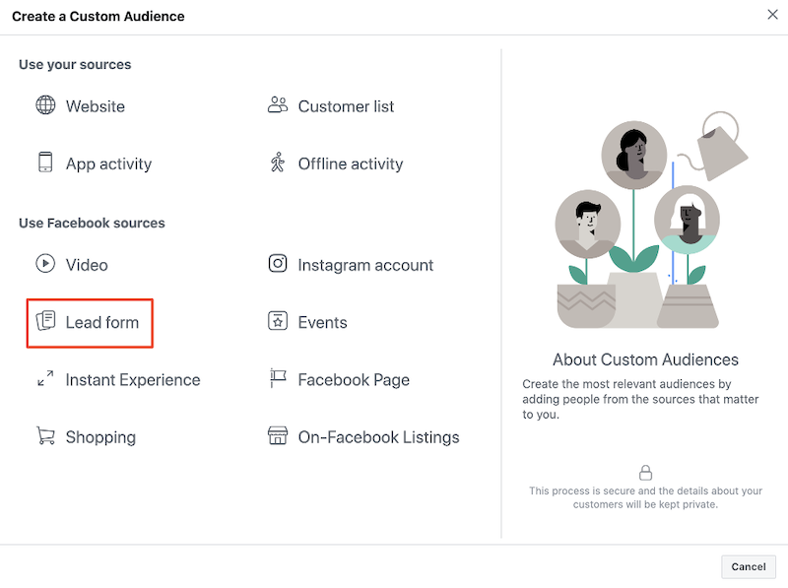The height and width of the screenshot is (588, 788).
Task: Select the highlighted Lead form icon
Action: [45, 322]
